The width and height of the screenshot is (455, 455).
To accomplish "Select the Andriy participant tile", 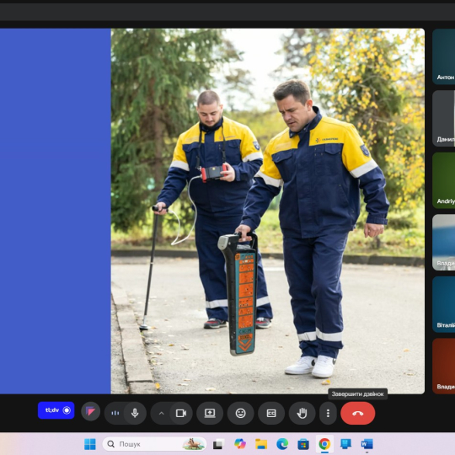I will click(x=444, y=180).
